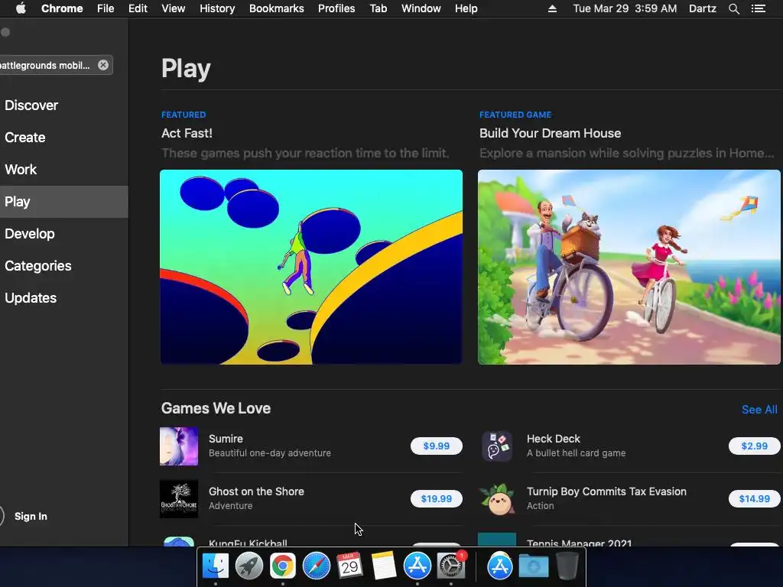Open the Develop section

(30, 234)
